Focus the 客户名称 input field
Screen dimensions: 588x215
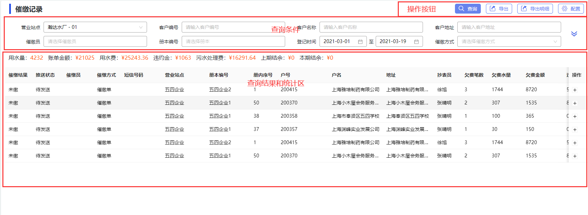371,27
